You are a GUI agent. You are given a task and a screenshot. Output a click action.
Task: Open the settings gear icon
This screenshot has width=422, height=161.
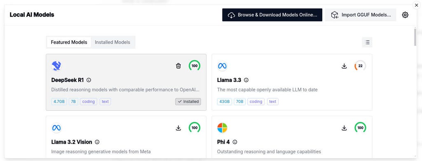[405, 15]
